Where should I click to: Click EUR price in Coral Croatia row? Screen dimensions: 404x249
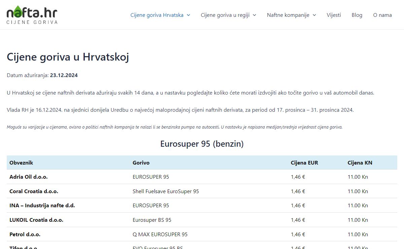pos(298,191)
